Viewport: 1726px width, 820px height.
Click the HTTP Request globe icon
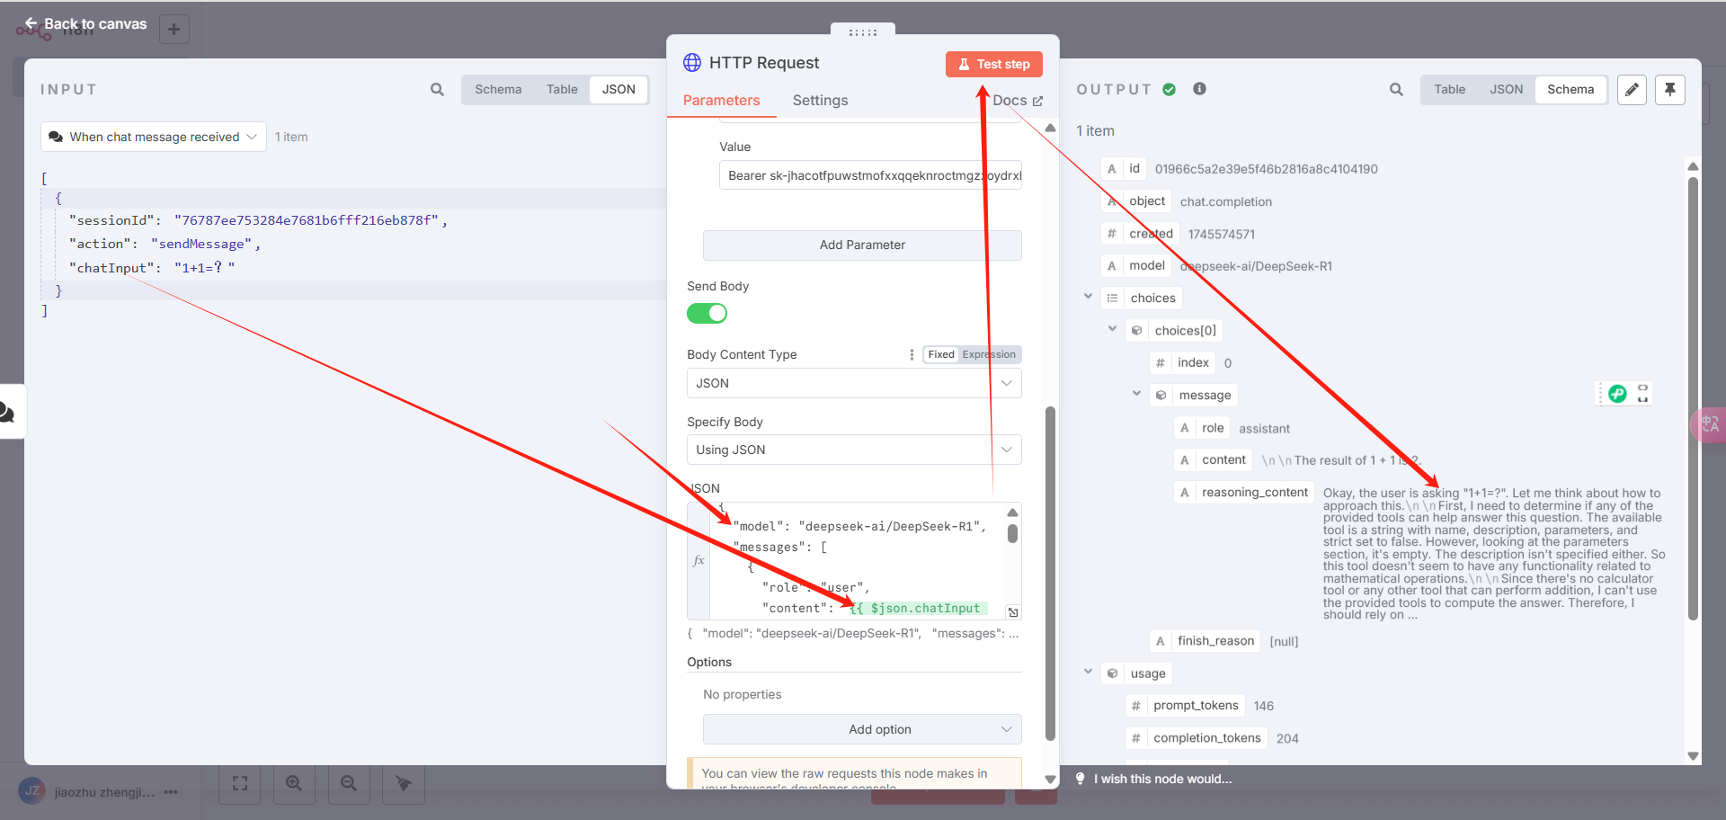692,62
